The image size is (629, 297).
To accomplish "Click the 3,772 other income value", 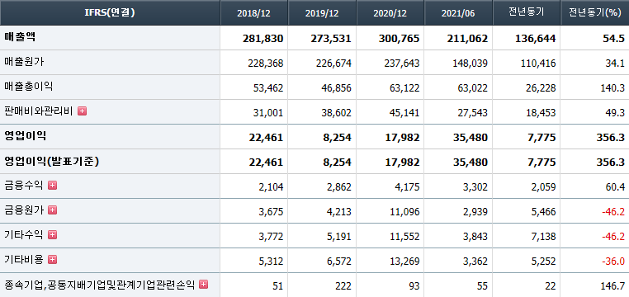I will pos(271,237).
